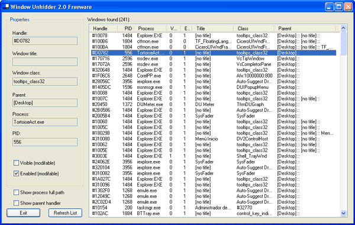Click the Window title input field
355x225 pixels.
point(45,62)
